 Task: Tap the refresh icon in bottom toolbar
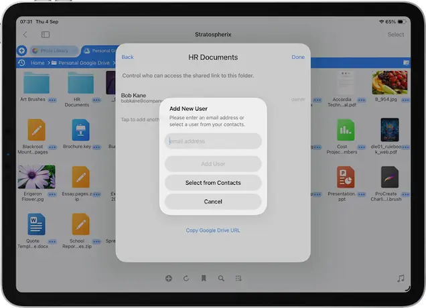click(186, 278)
